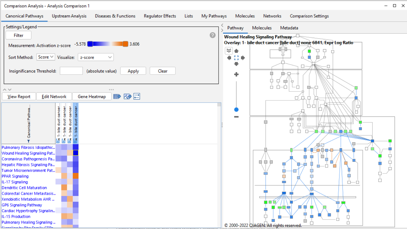Select the Dendritic Cell Maturation row
Viewport: 407px width, 229px height.
tap(28, 188)
